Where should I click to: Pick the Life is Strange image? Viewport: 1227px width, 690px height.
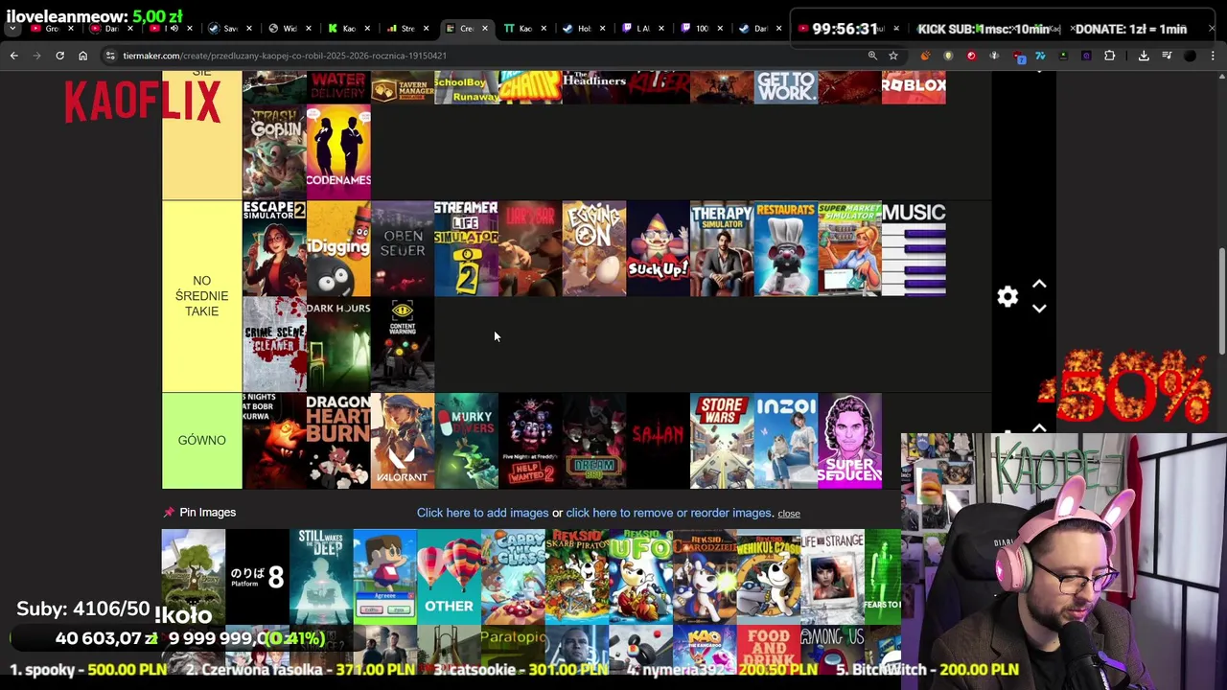click(832, 577)
